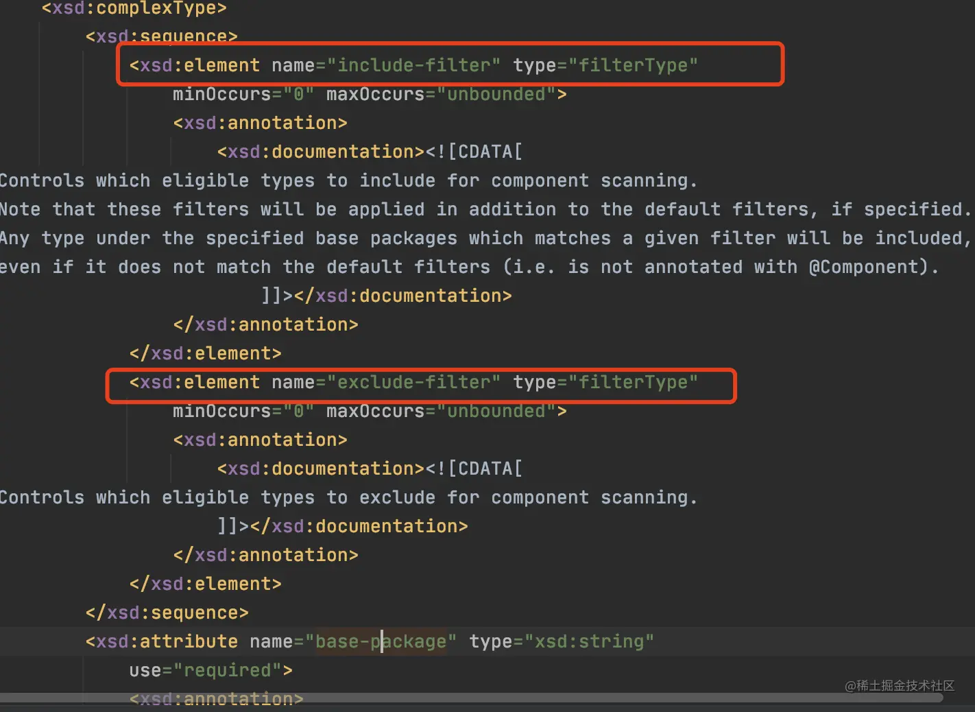Click the second closing xsd:annotation tag
975x712 pixels.
pos(265,555)
